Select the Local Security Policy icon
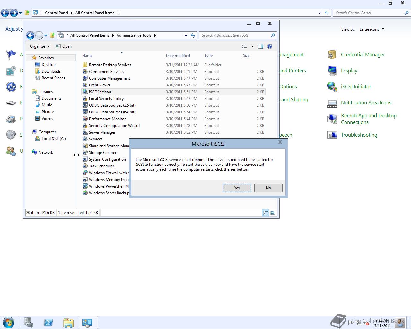 point(85,99)
